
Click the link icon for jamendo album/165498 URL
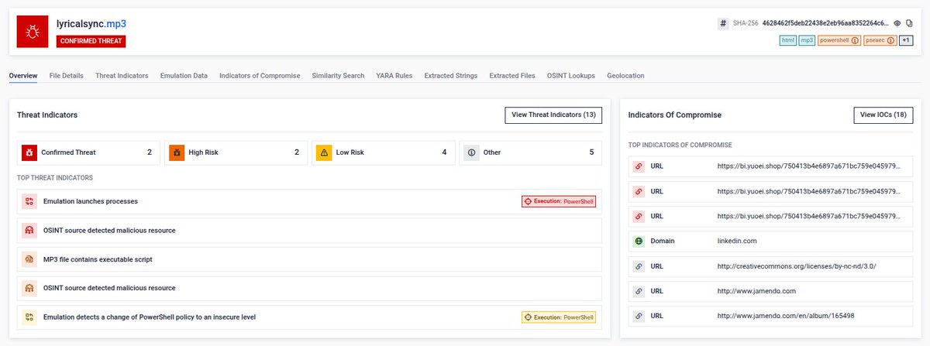pyautogui.click(x=639, y=317)
